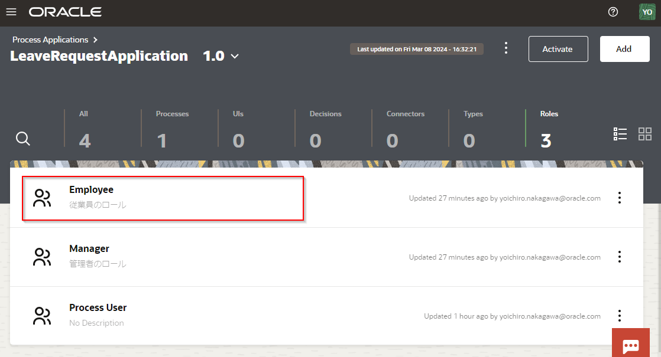Image resolution: width=661 pixels, height=357 pixels.
Task: Open the chat assistant icon
Action: 630,345
